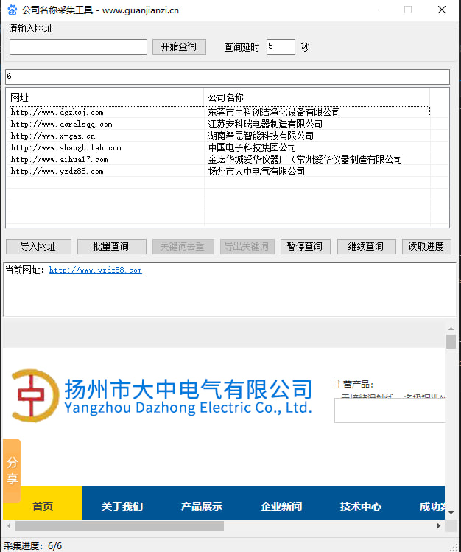This screenshot has height=552, width=461.
Task: Click the 公司名称 column header
Action: click(x=317, y=97)
